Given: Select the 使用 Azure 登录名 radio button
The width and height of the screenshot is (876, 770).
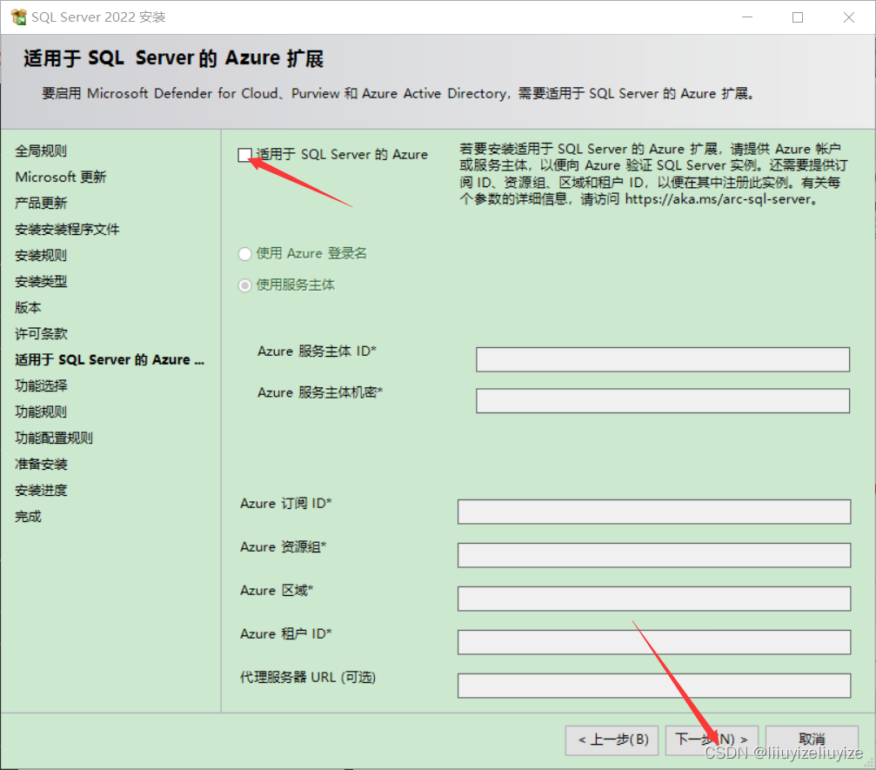Looking at the screenshot, I should coord(244,254).
